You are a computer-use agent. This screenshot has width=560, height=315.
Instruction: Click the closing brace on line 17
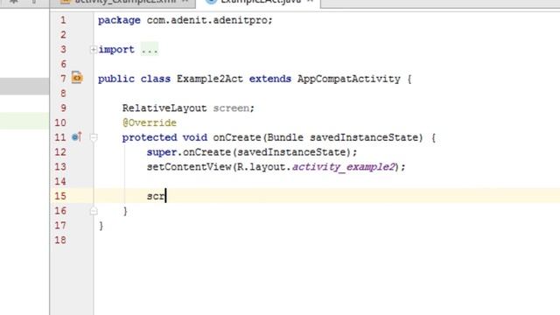click(101, 226)
